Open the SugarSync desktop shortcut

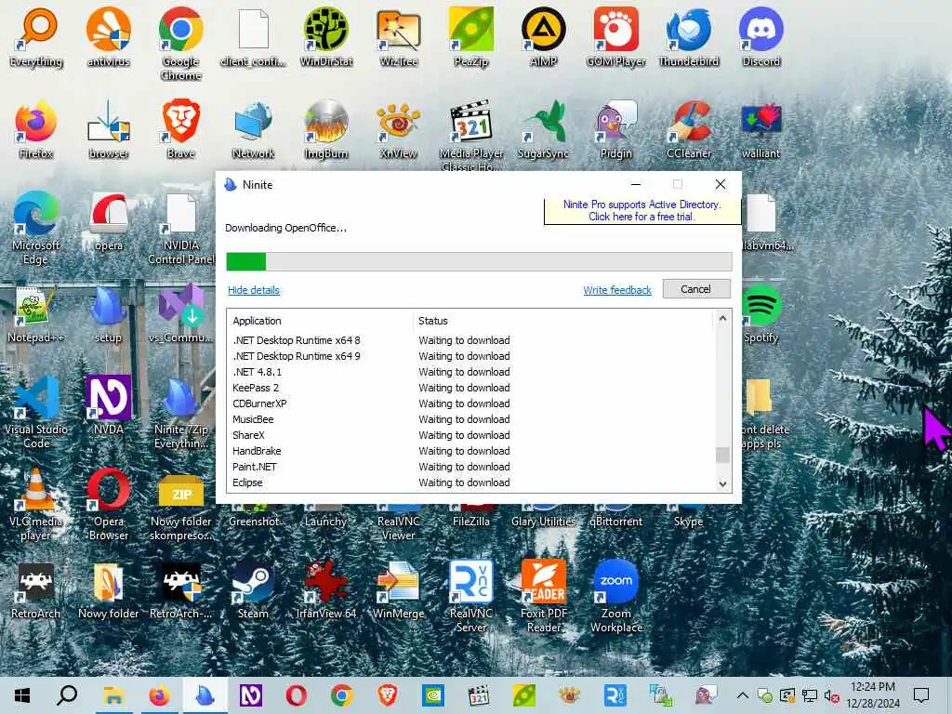pos(543,130)
